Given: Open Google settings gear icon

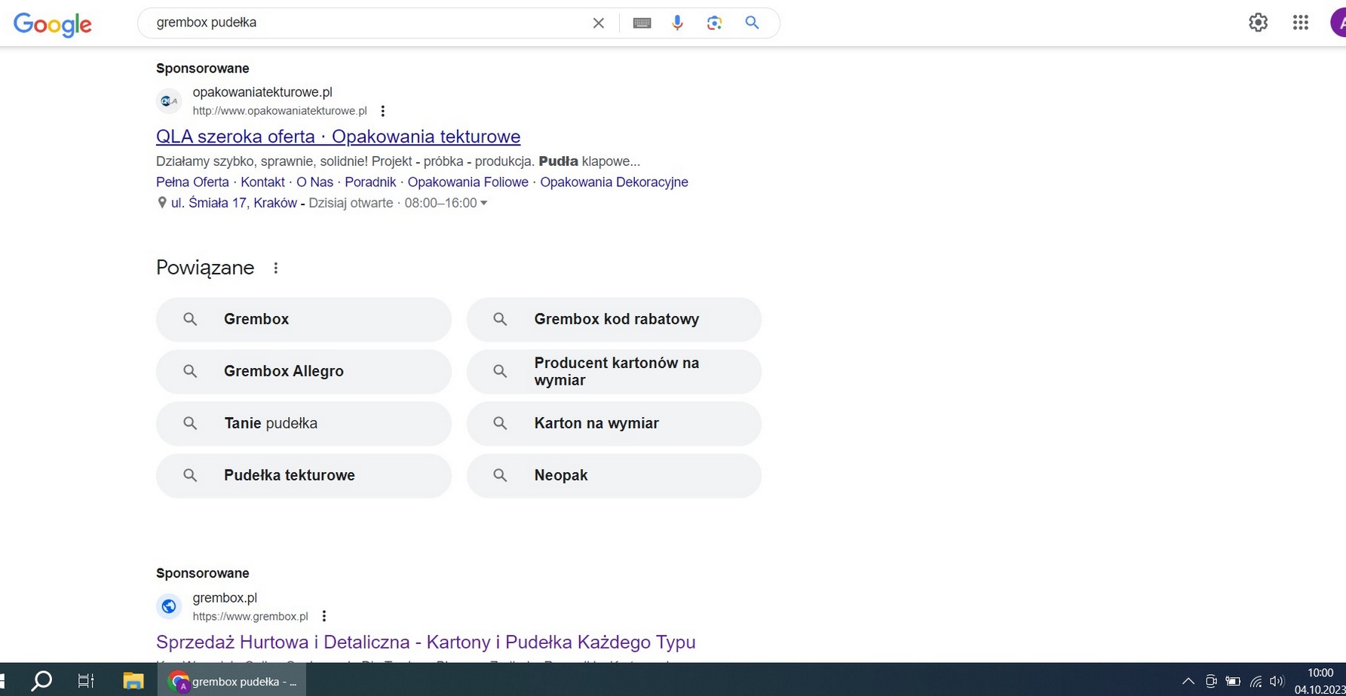Looking at the screenshot, I should [x=1258, y=23].
